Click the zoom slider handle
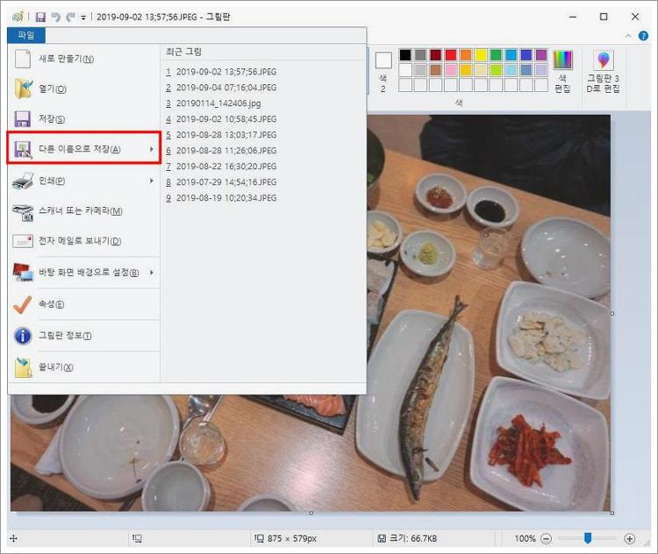658x554 pixels. point(588,538)
